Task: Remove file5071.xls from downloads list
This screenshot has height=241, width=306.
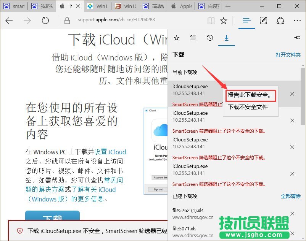Action: coord(292,233)
